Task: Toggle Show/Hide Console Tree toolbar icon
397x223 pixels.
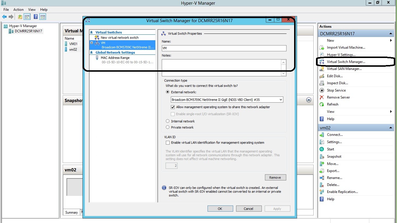Action: pos(27,17)
